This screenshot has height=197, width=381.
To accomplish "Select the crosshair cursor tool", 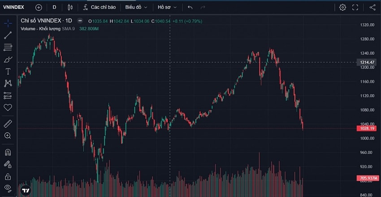I will [8, 23].
